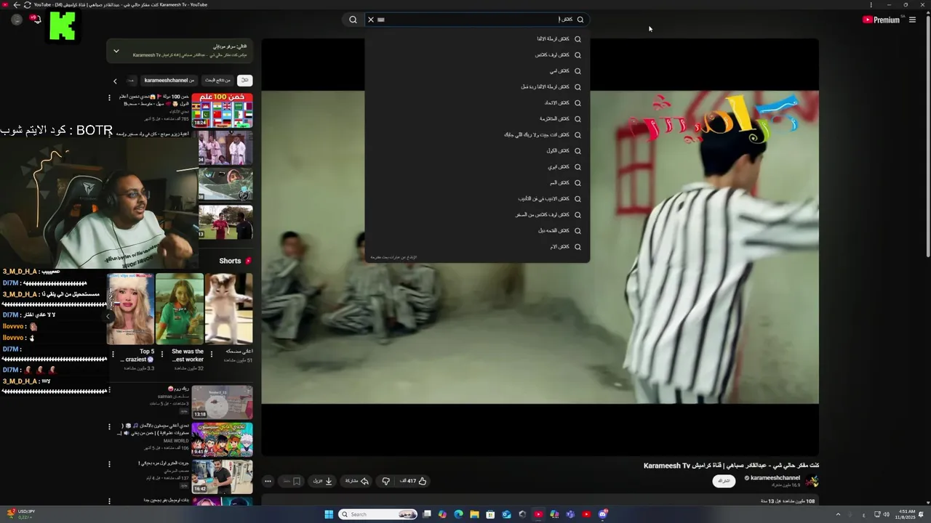The image size is (931, 523).
Task: Share the video
Action: 357,481
